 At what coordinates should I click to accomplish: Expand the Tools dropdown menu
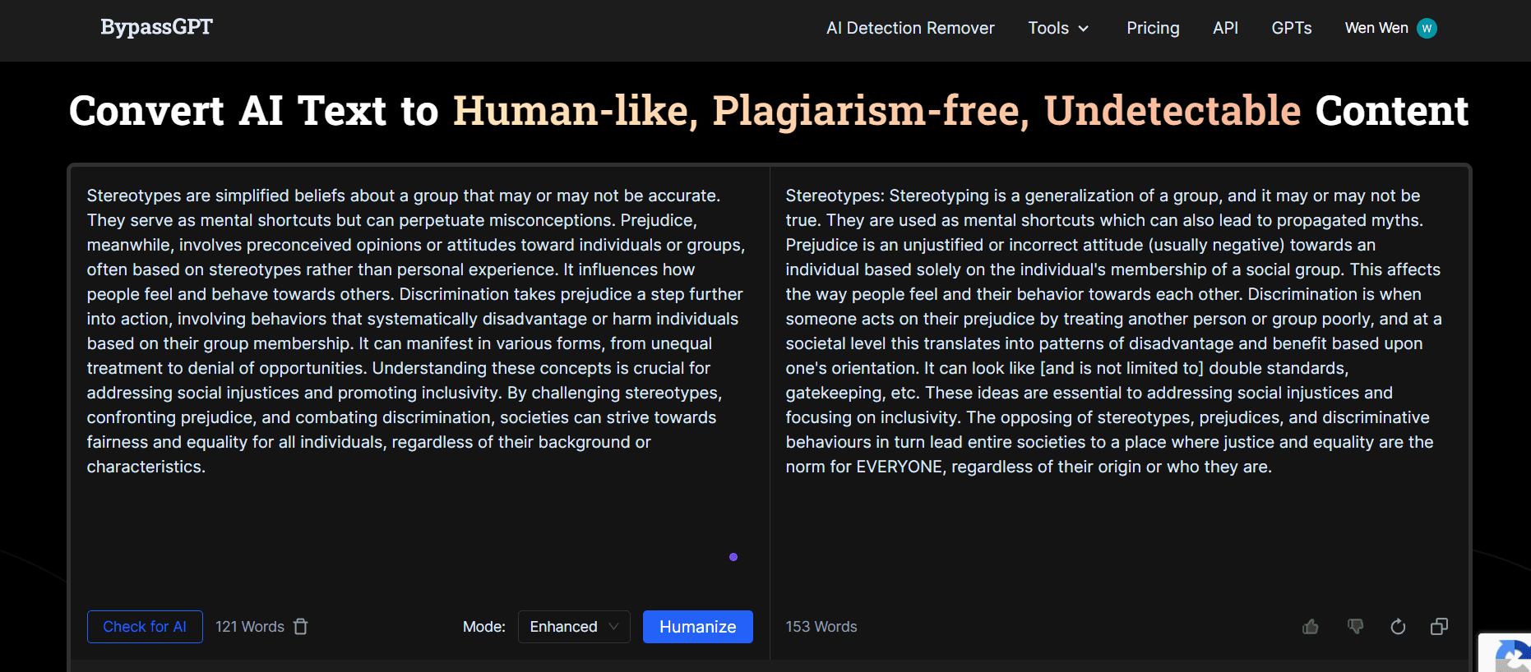1058,29
